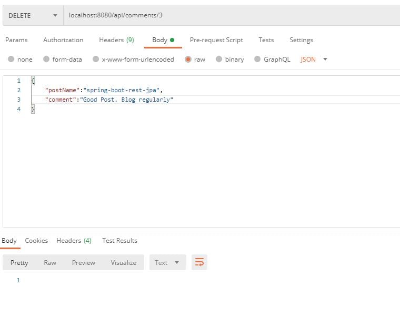
Task: Select the raw body radio button
Action: point(188,59)
